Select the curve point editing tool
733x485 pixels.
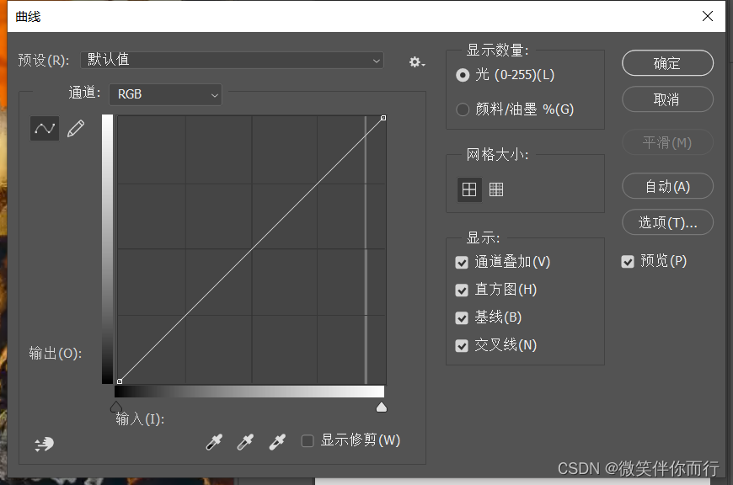(45, 129)
